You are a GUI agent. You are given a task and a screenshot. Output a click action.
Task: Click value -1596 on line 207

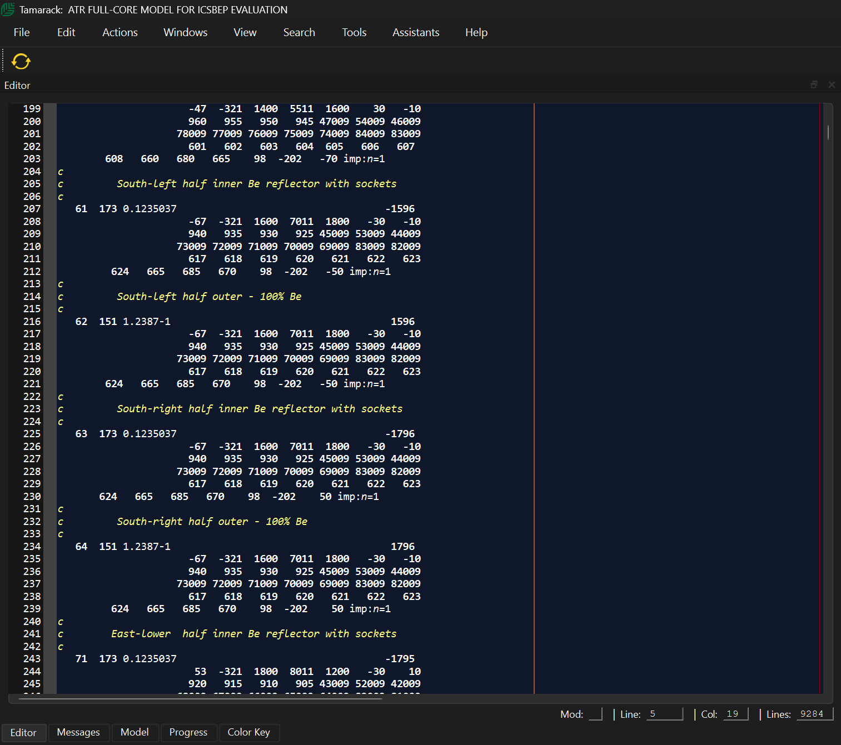(x=400, y=209)
